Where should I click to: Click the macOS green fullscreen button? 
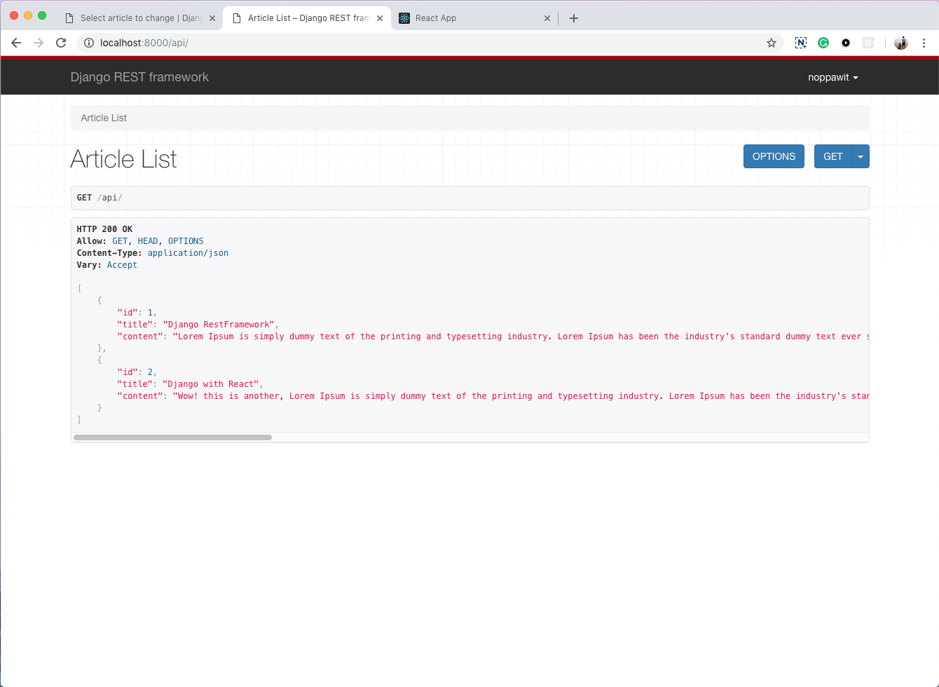point(42,15)
